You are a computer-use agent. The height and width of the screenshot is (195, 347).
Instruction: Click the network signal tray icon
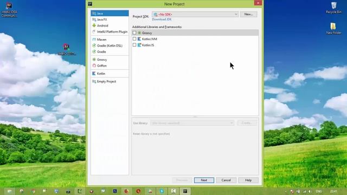pyautogui.click(x=305, y=191)
